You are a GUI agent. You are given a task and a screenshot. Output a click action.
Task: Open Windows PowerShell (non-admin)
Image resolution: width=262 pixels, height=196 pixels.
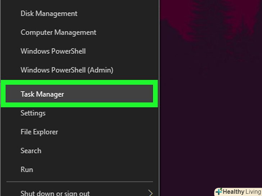pyautogui.click(x=53, y=51)
